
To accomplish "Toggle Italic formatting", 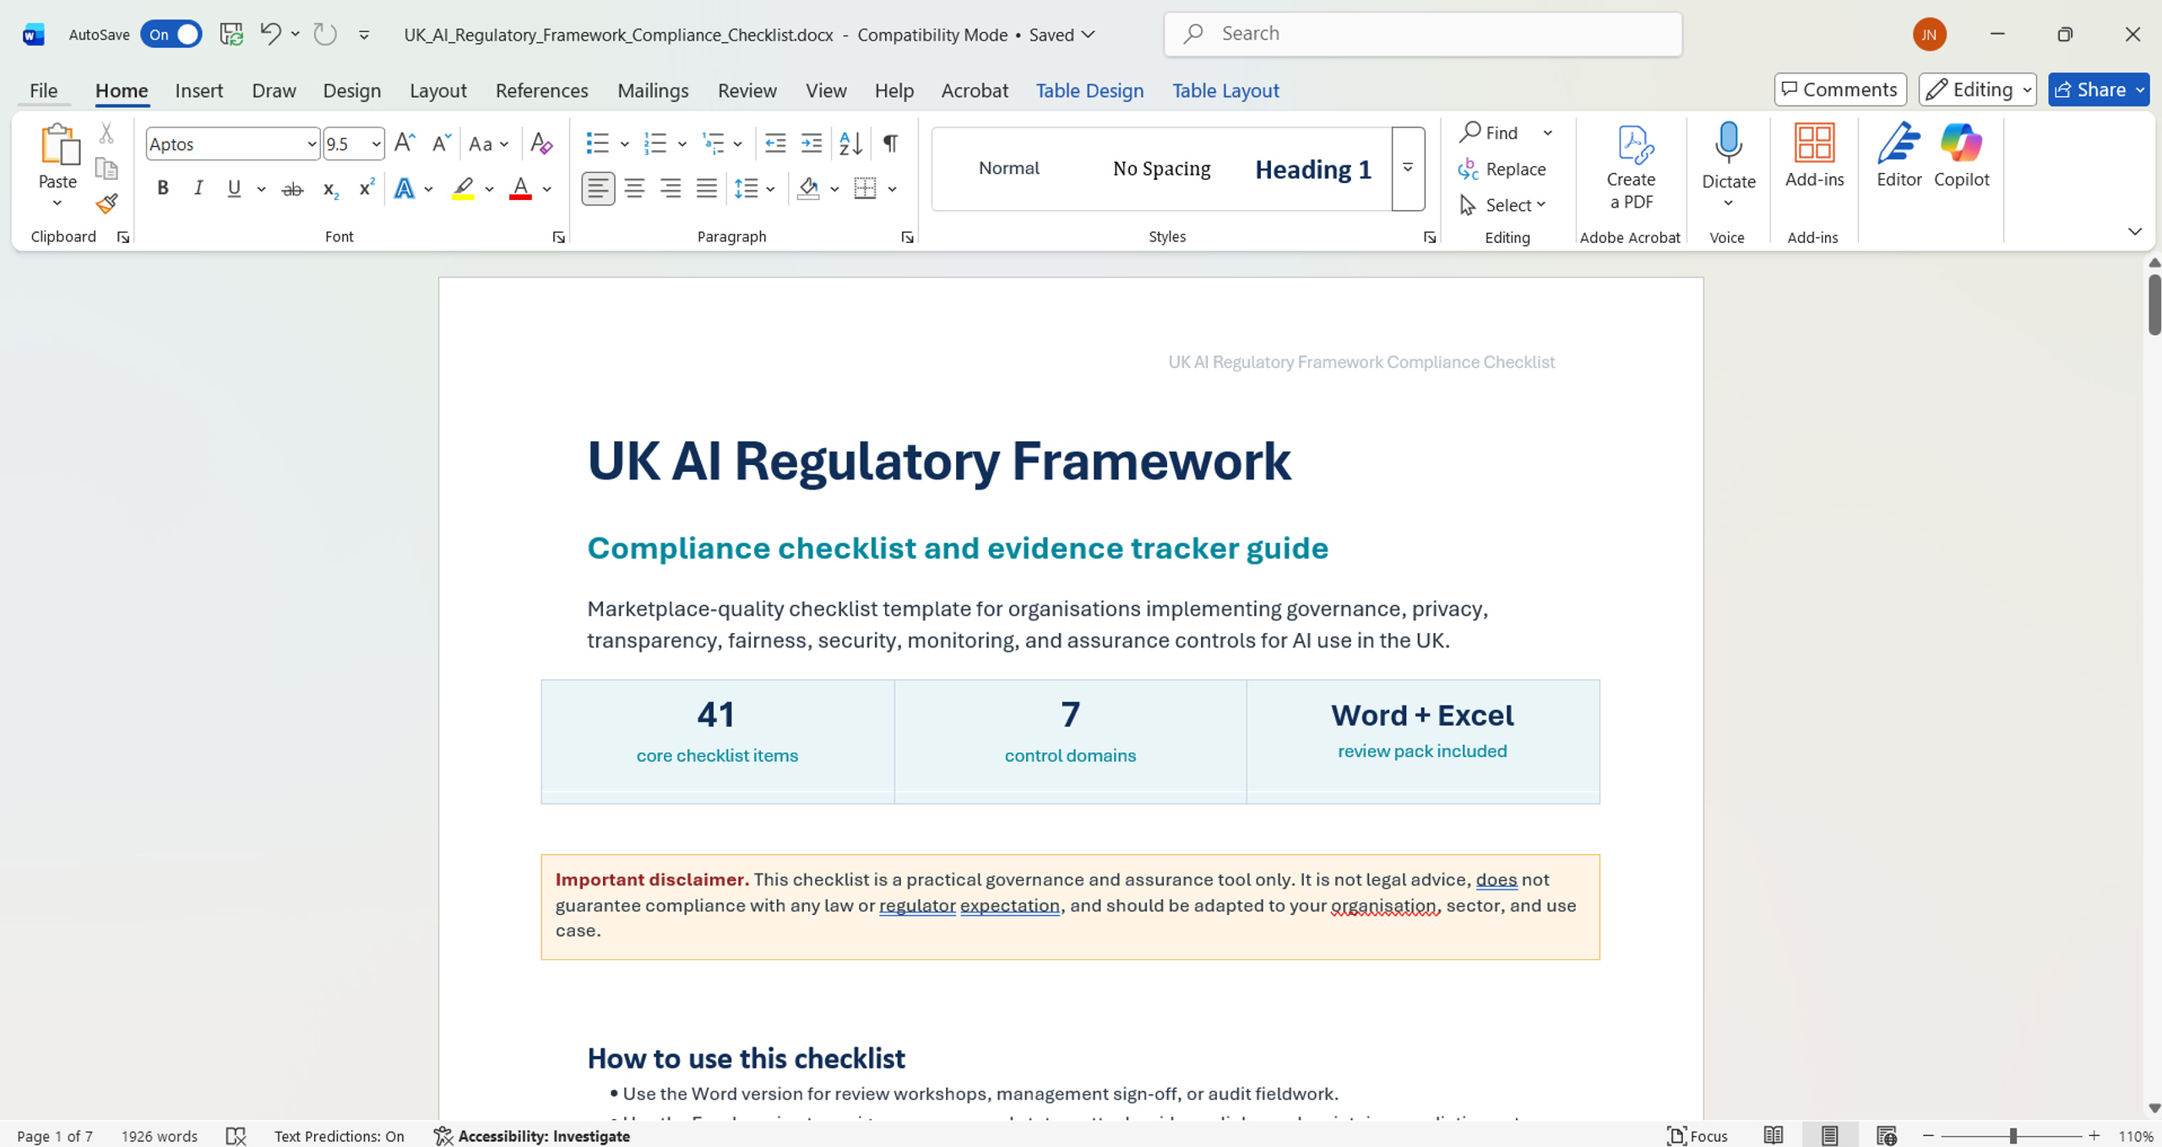I will pos(198,188).
